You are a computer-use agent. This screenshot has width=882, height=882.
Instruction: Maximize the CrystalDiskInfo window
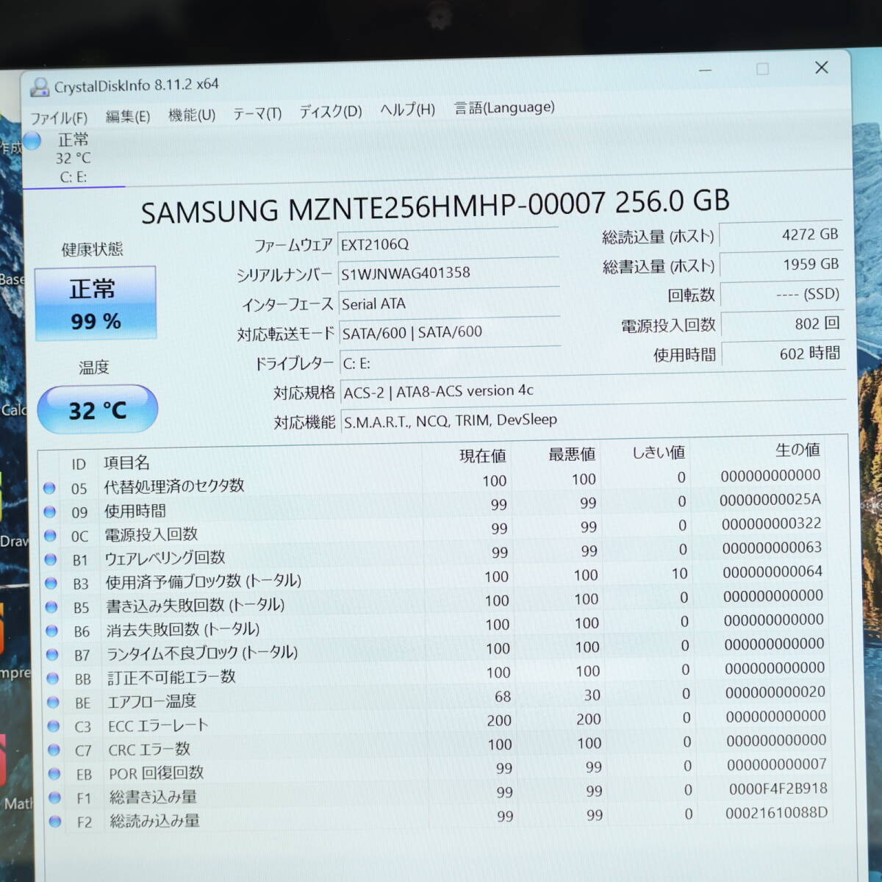tap(763, 69)
